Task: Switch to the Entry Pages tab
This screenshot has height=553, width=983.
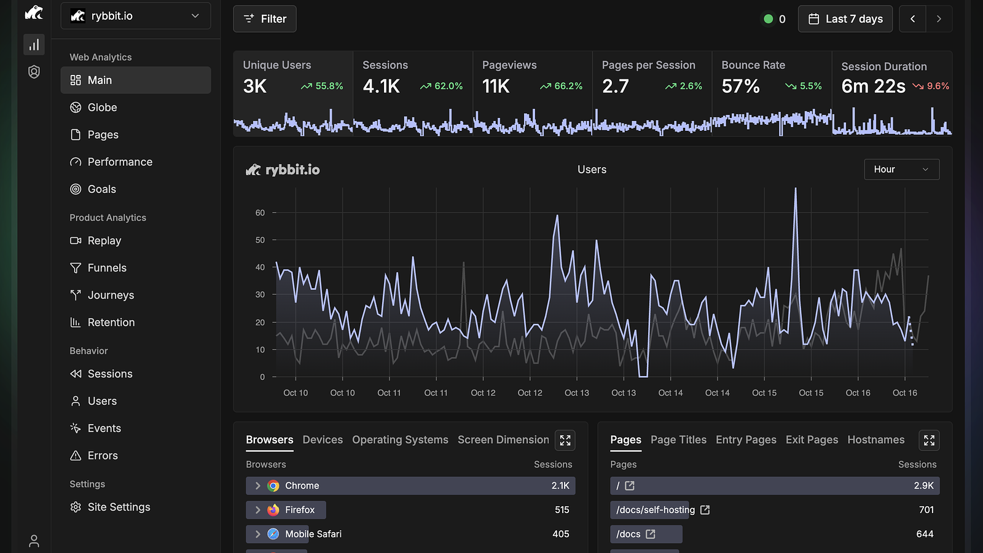Action: [746, 440]
